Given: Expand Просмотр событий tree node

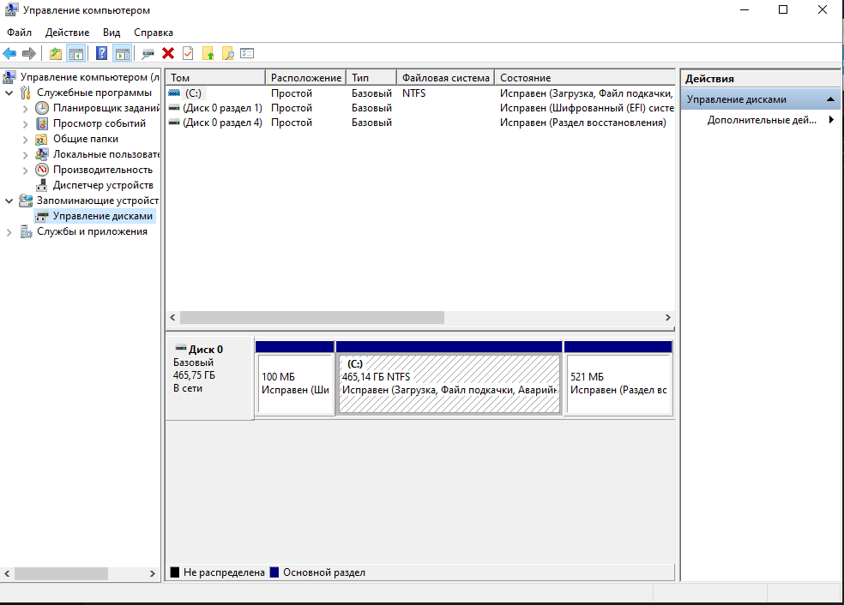Looking at the screenshot, I should (x=25, y=123).
